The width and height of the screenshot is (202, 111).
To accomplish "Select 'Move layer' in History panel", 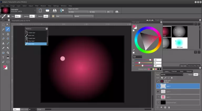I will (x=32, y=41).
